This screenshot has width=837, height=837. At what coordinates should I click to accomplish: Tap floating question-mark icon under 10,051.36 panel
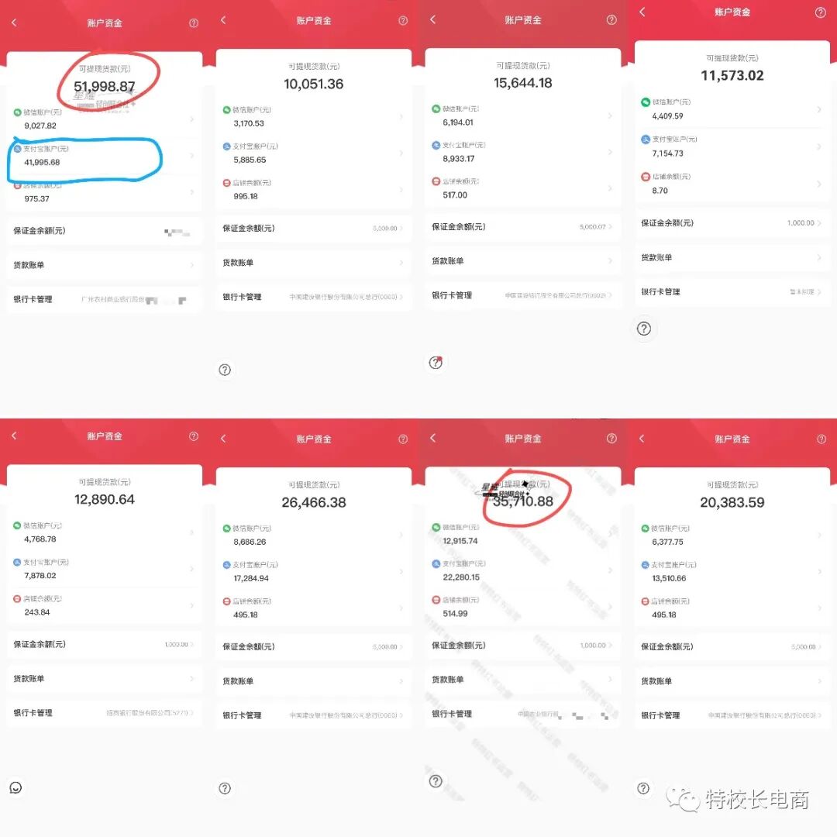[x=225, y=370]
